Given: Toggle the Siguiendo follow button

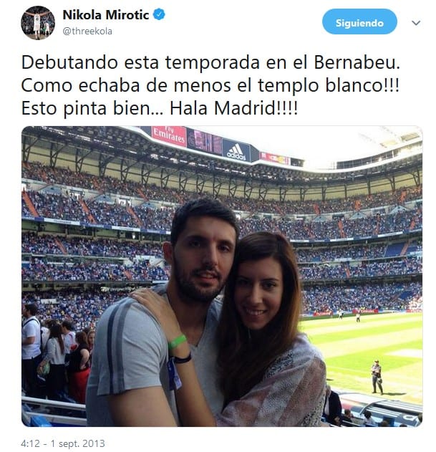Looking at the screenshot, I should (x=359, y=21).
